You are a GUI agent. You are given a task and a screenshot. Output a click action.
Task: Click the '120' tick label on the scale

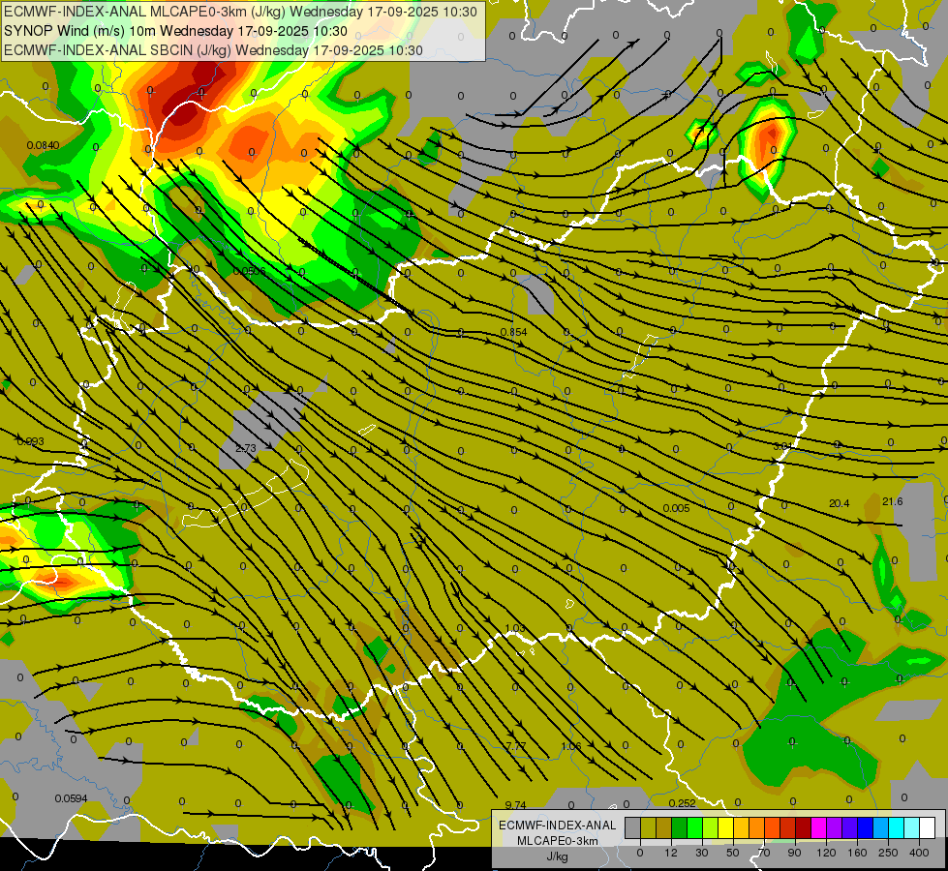pos(827,853)
